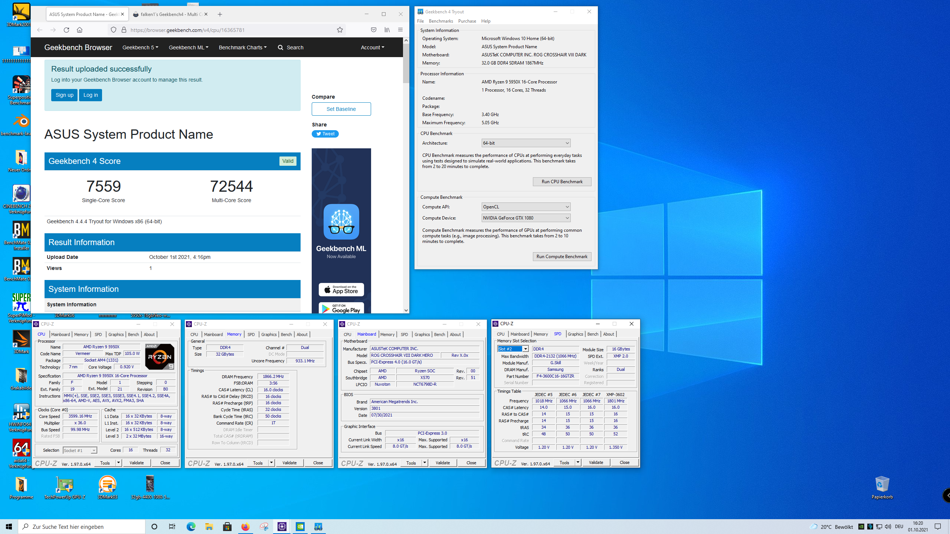The width and height of the screenshot is (950, 534).
Task: Click the Log in button
Action: (91, 95)
